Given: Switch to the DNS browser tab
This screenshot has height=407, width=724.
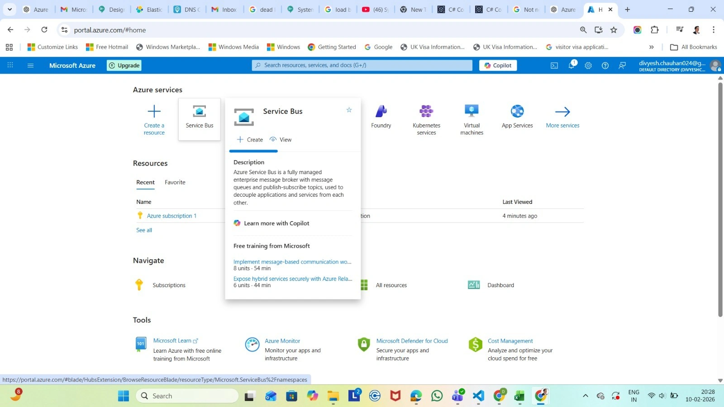Looking at the screenshot, I should [187, 9].
